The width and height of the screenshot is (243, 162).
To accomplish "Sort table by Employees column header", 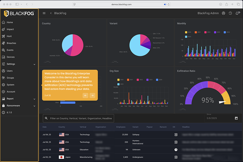I will click(x=121, y=127).
